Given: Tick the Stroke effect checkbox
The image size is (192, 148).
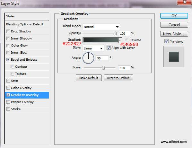Looking at the screenshot, I should coord(8,109).
